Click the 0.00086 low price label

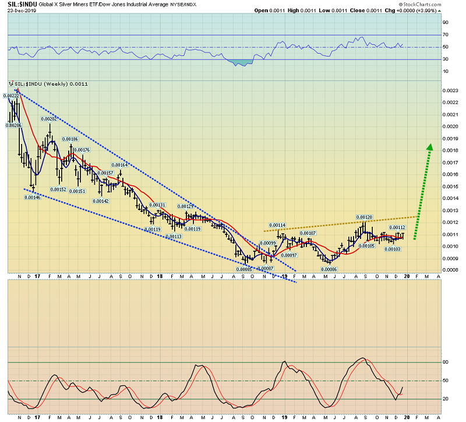pyautogui.click(x=329, y=269)
